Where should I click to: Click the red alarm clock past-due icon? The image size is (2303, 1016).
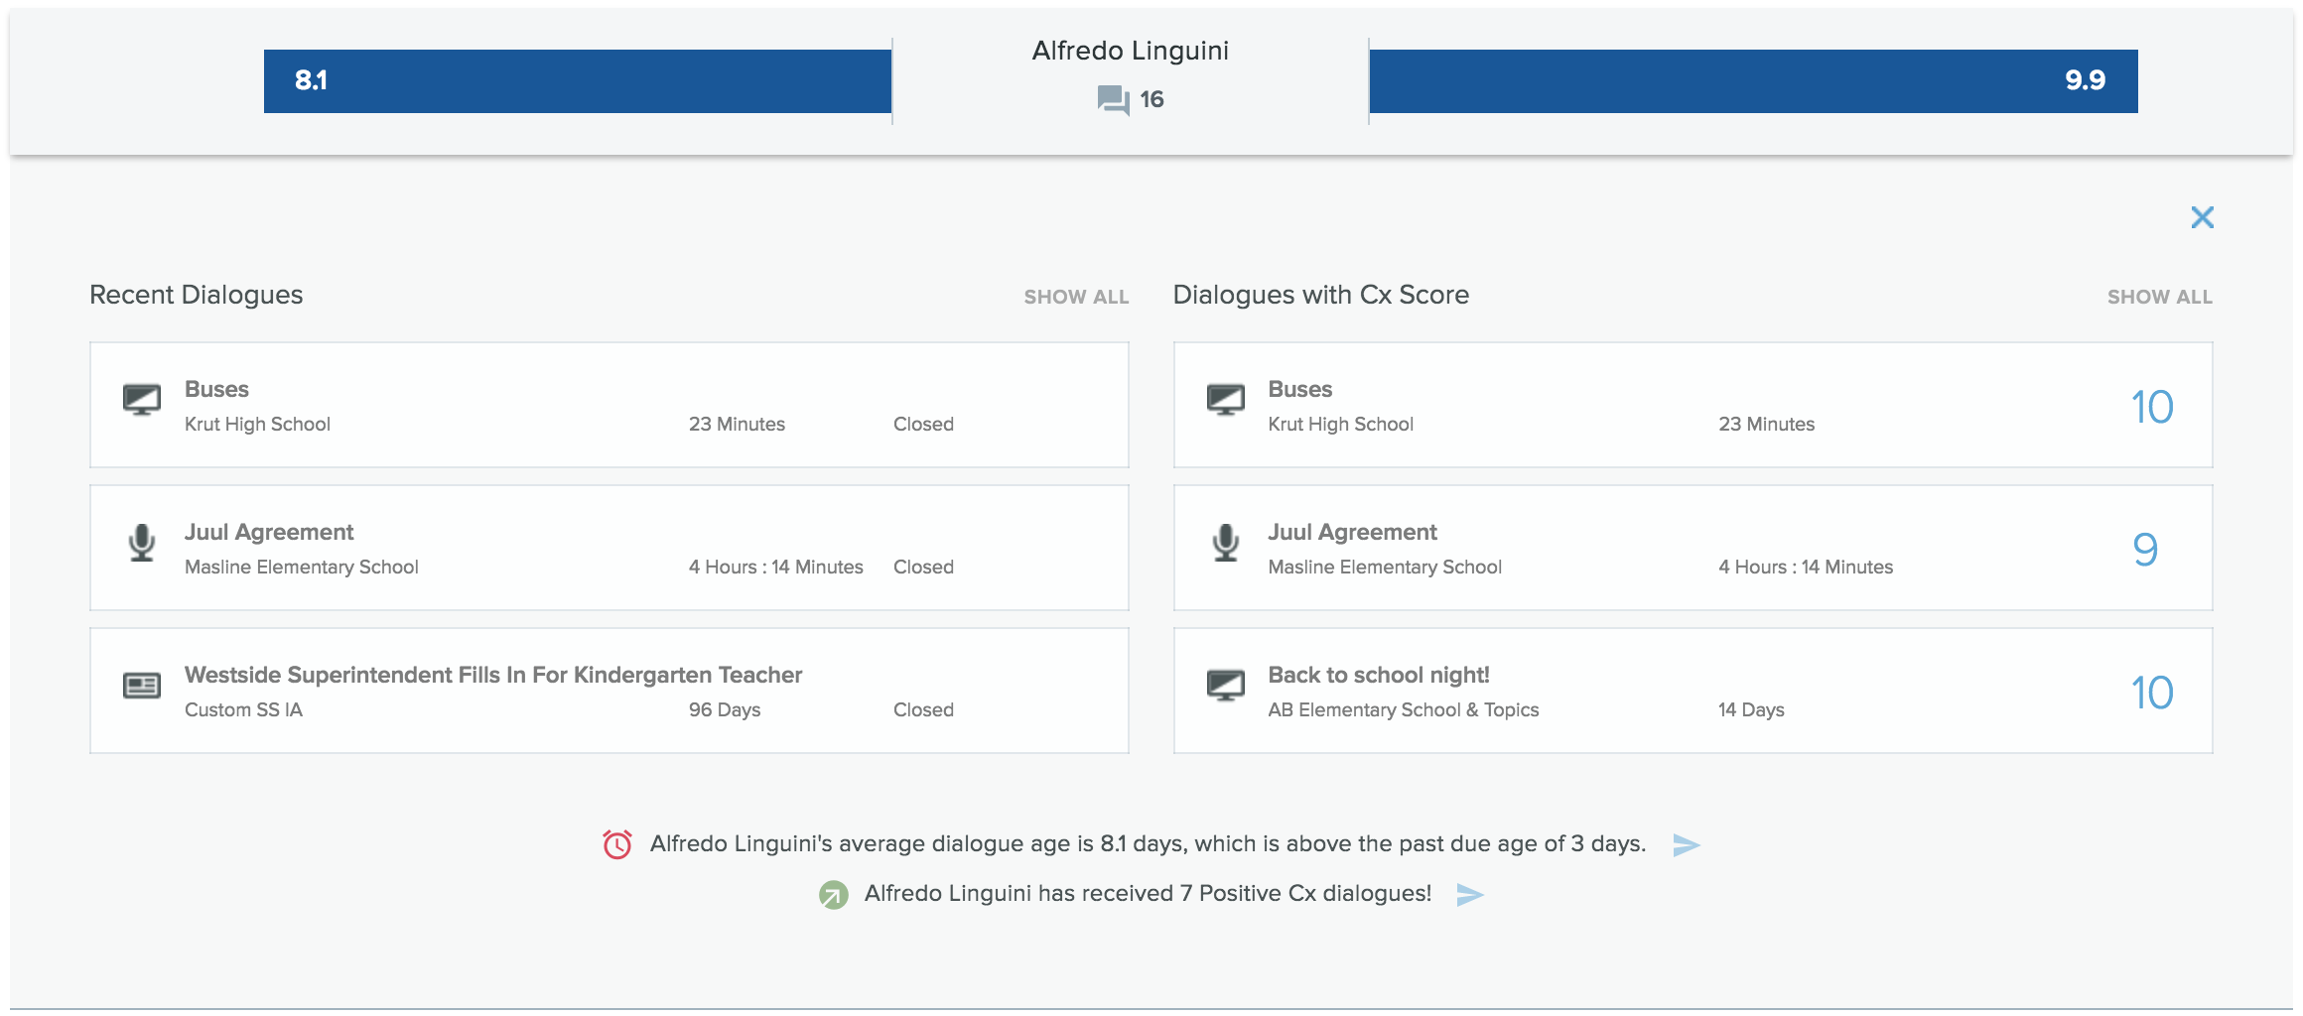coord(617,844)
